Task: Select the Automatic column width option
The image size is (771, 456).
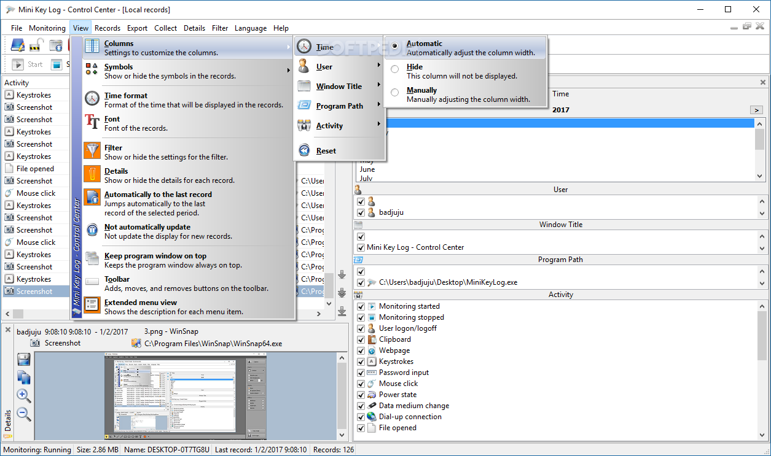Action: [x=465, y=48]
